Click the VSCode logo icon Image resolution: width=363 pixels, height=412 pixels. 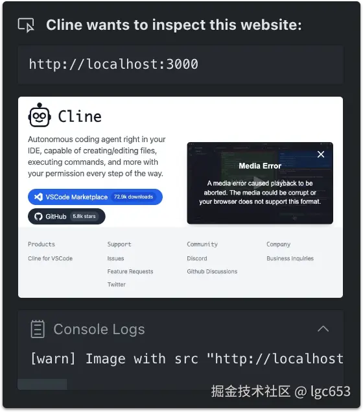(39, 197)
